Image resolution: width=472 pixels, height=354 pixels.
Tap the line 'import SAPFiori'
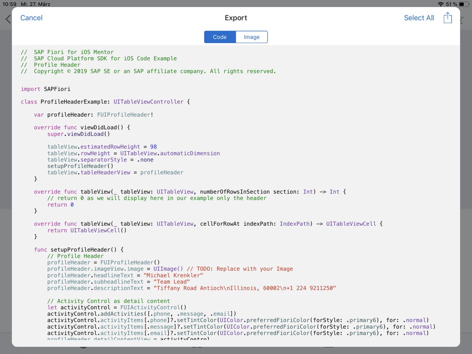click(46, 89)
